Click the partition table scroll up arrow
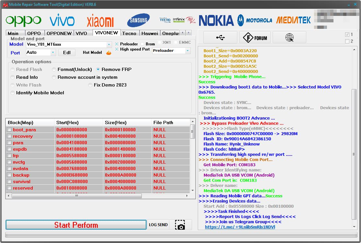The width and height of the screenshot is (361, 243). tap(193, 121)
